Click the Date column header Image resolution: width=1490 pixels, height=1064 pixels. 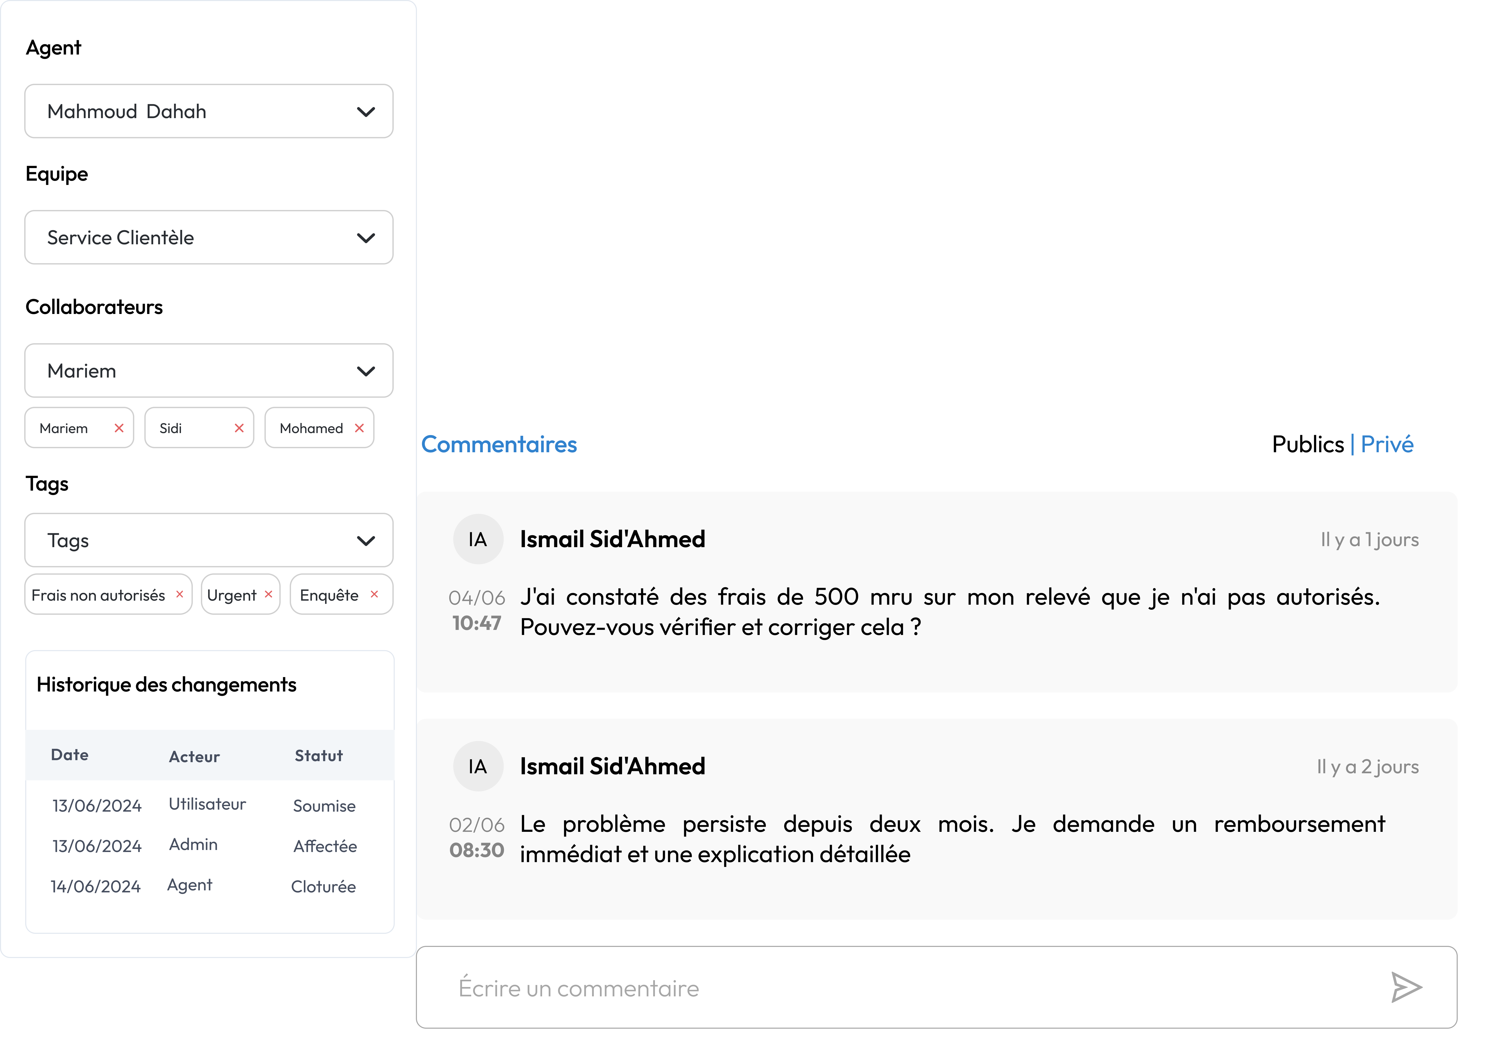point(69,755)
